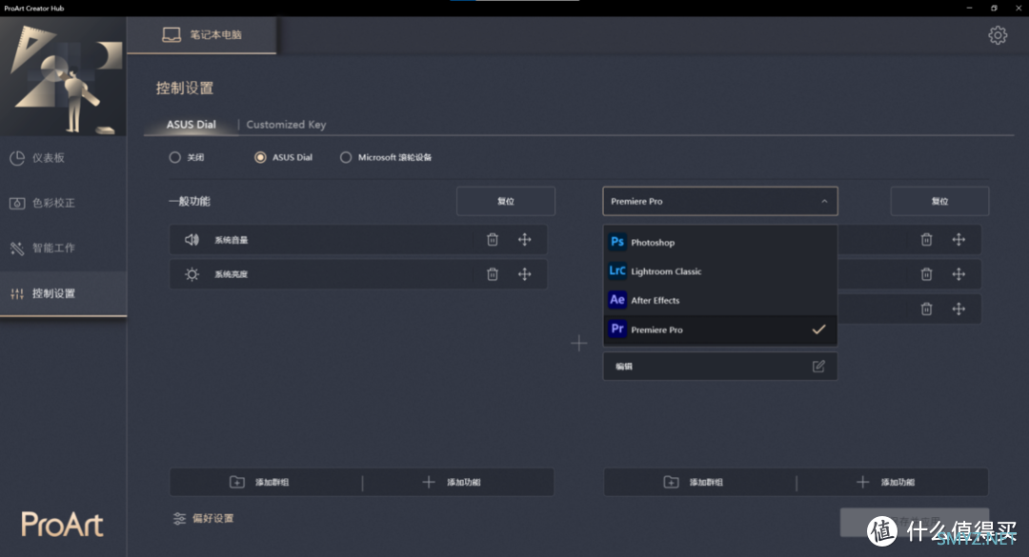Click the third move icon in the Premiere Pro list

[x=958, y=308]
